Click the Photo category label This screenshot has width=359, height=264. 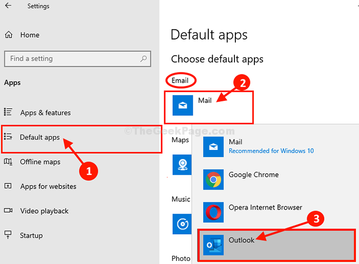click(181, 258)
